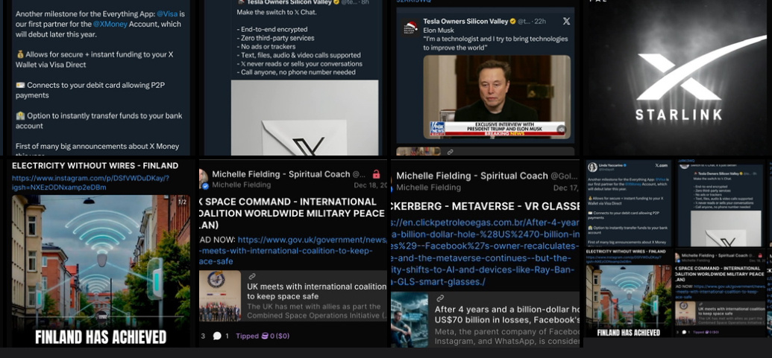Click the purple Tipped label
Viewport: 772px width, 358px height.
click(x=247, y=336)
